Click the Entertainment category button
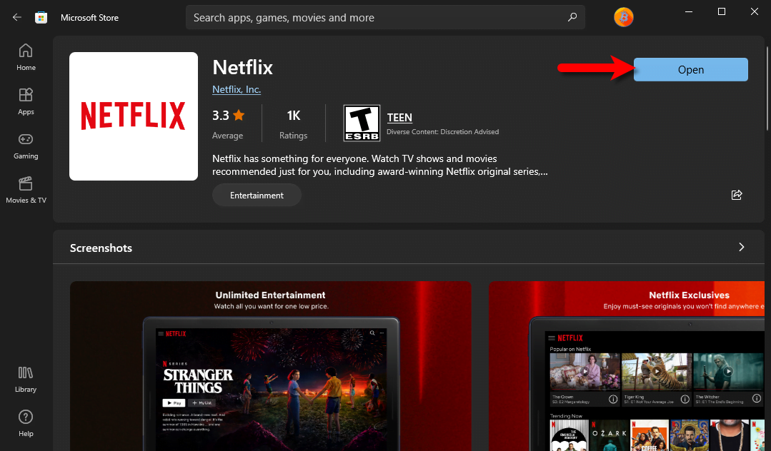The image size is (771, 451). click(x=257, y=195)
